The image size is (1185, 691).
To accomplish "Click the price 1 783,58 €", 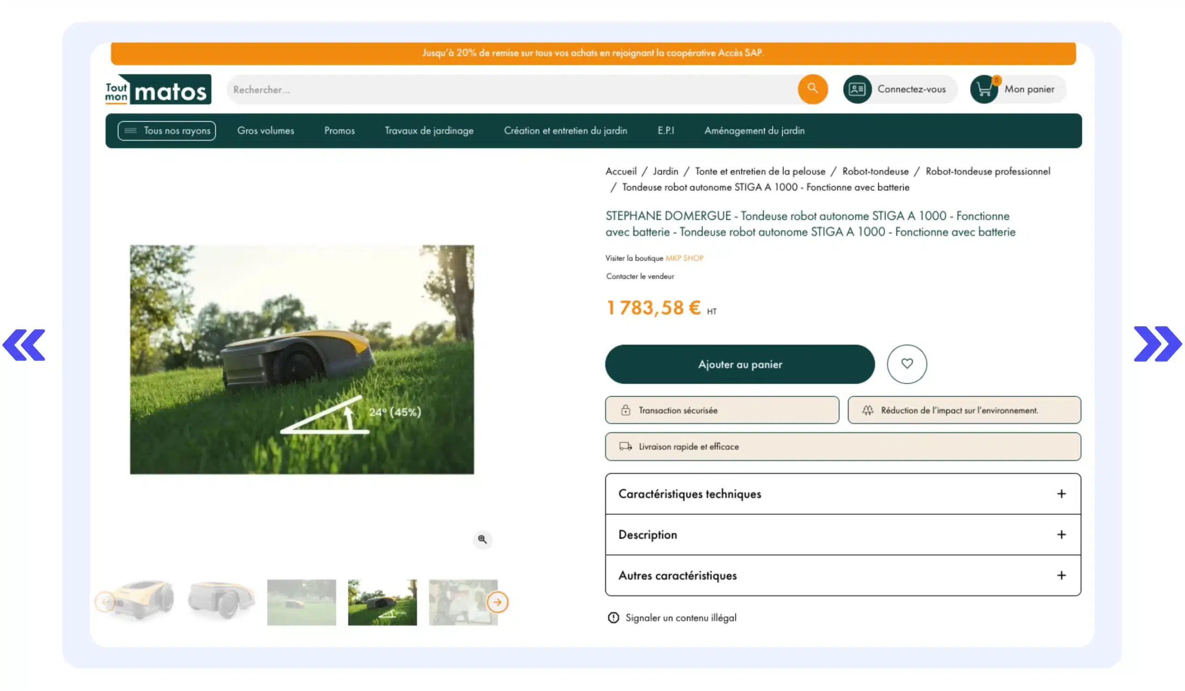I will [653, 308].
